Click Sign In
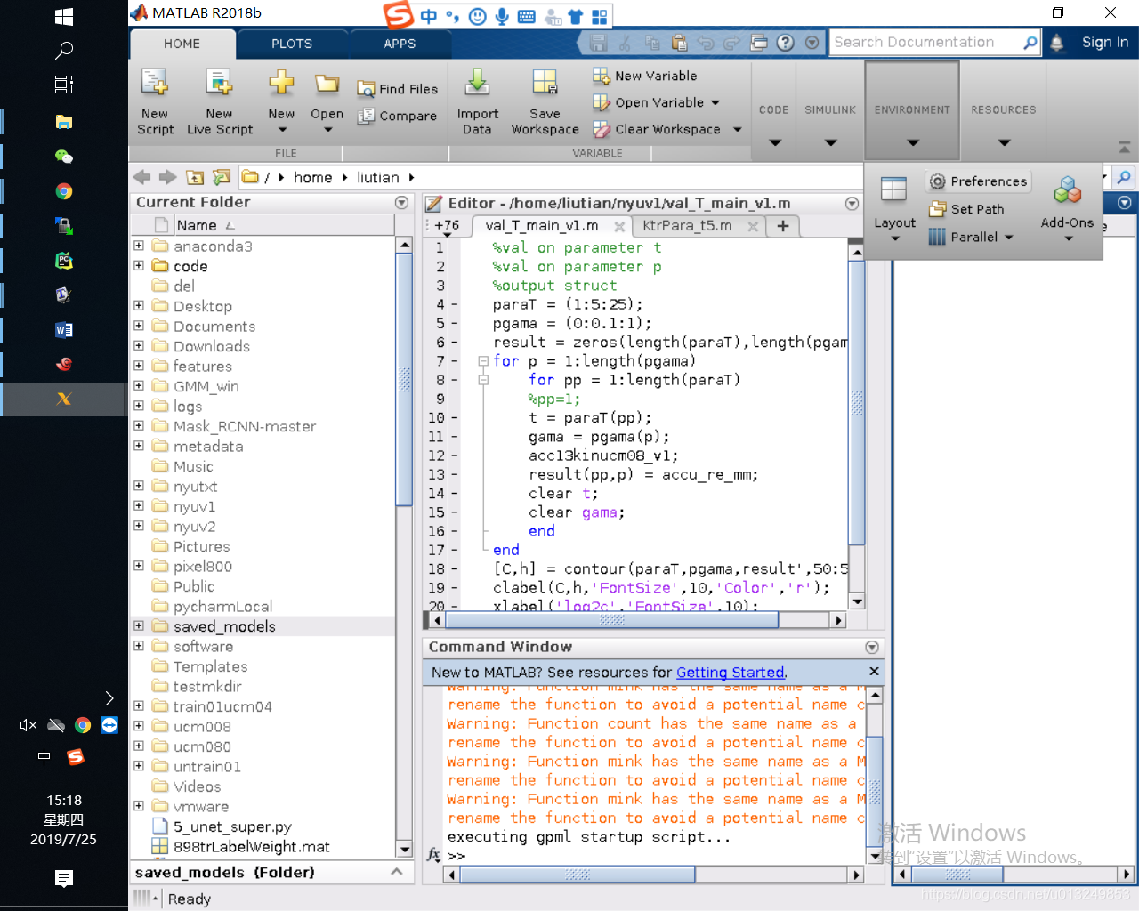The height and width of the screenshot is (911, 1139). point(1105,43)
